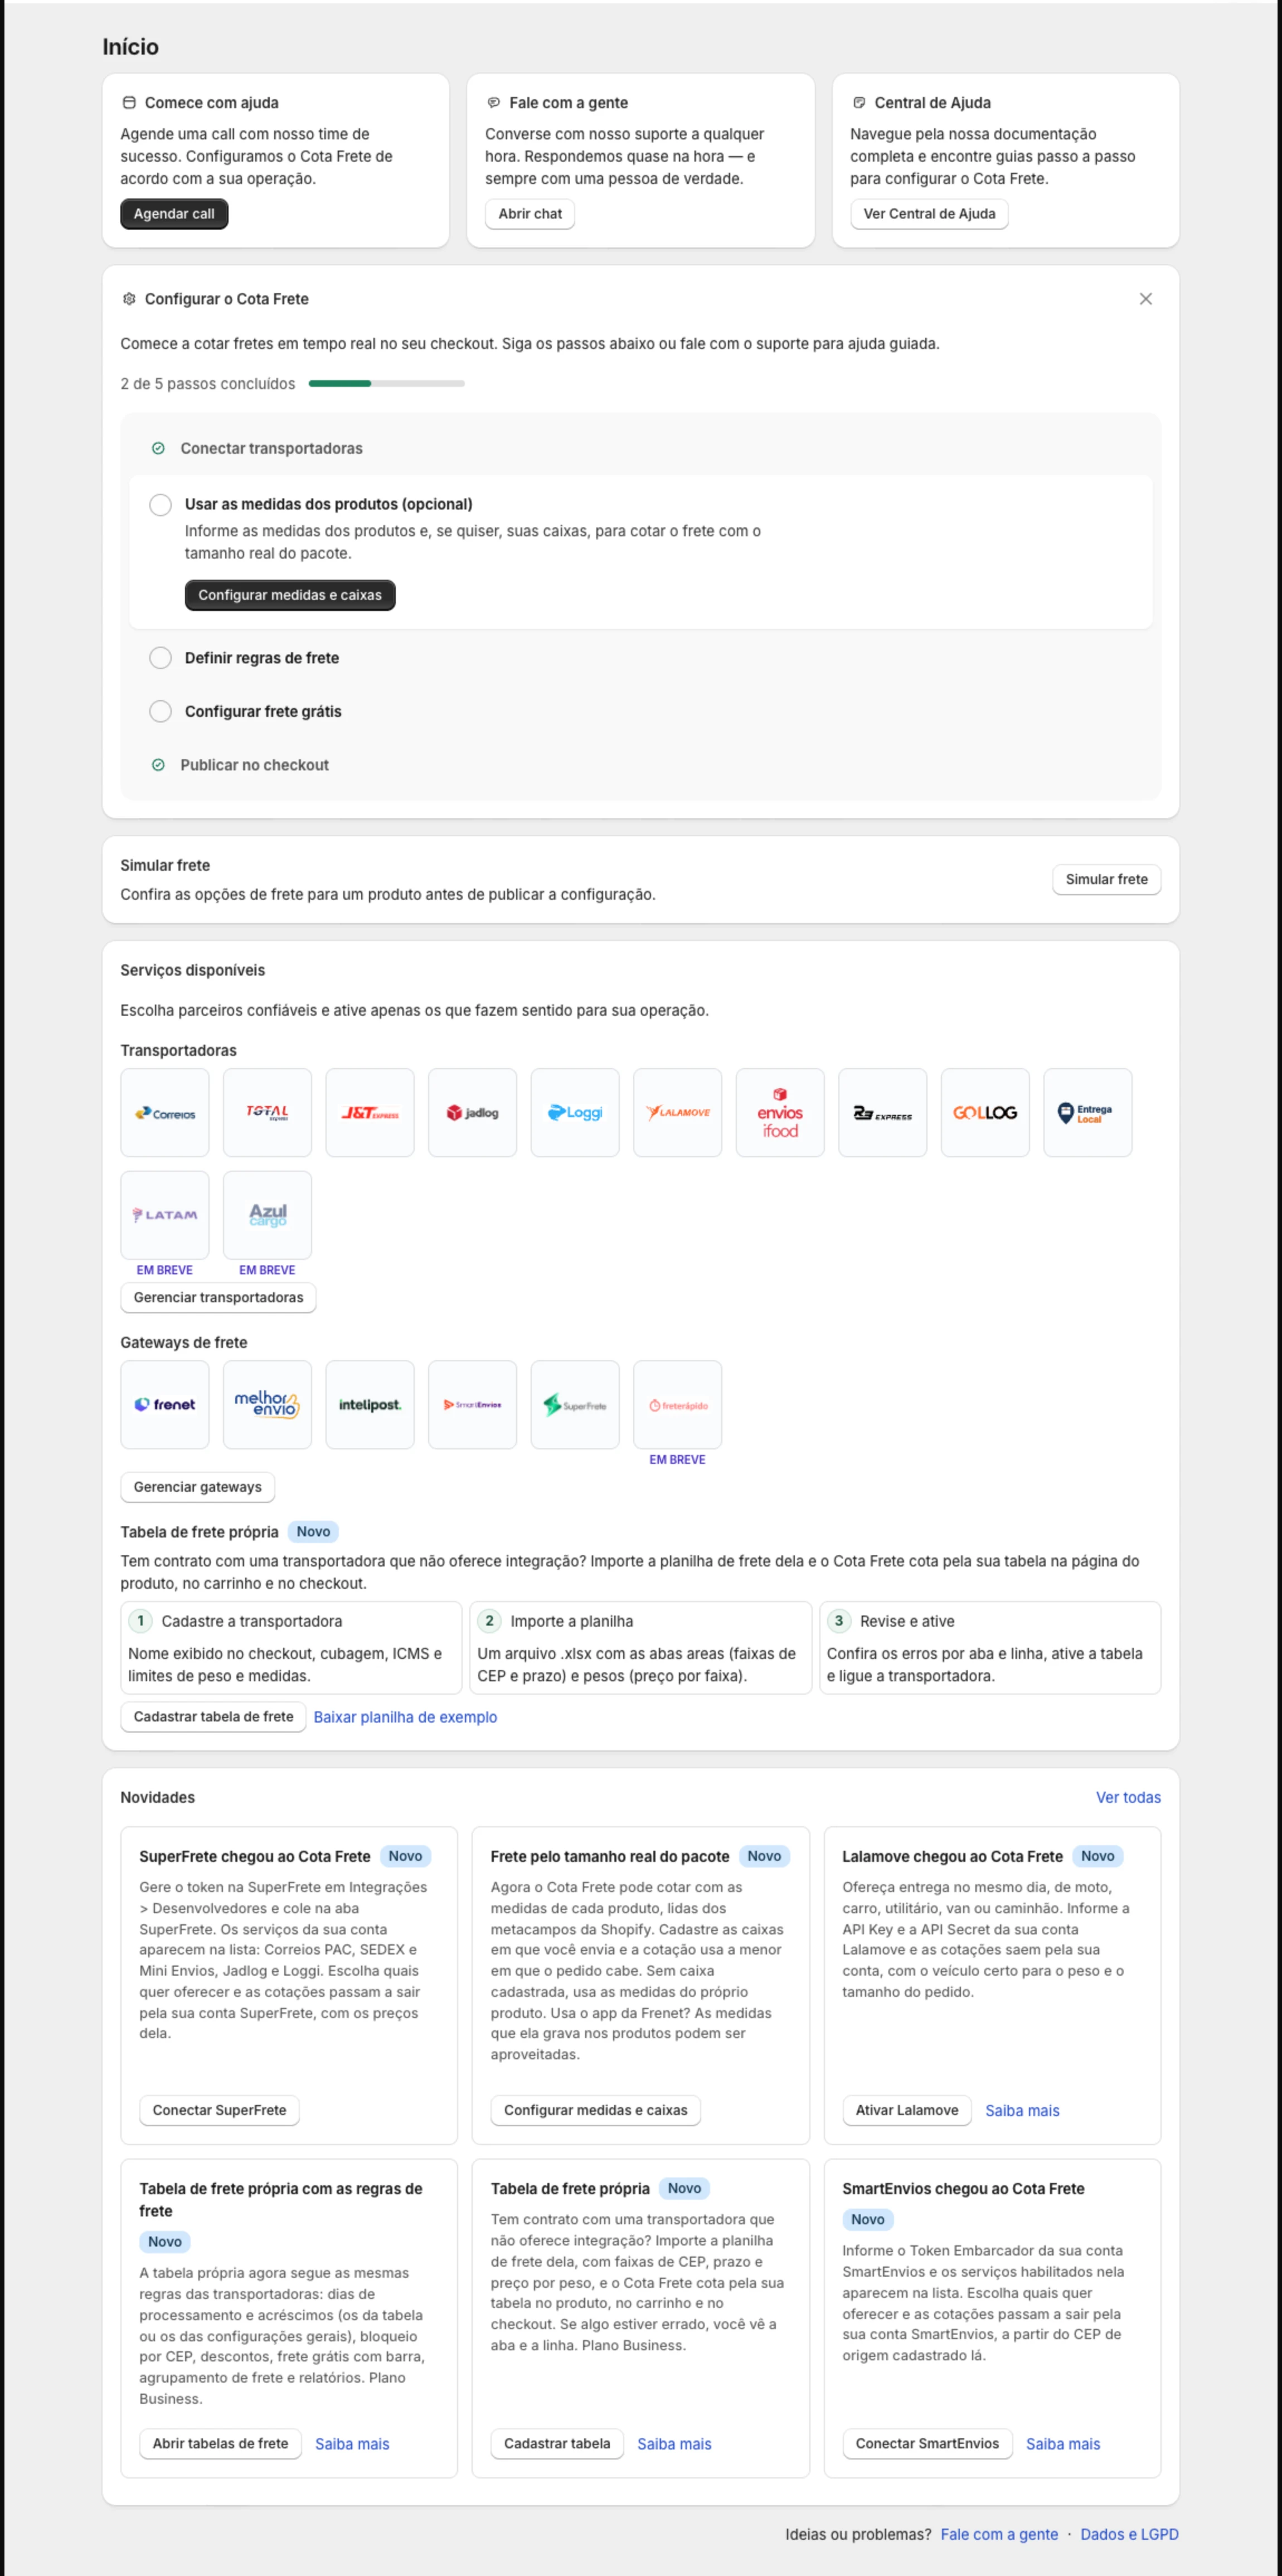This screenshot has height=2576, width=1282.
Task: Click the LATAM cargo logo
Action: pos(165,1215)
